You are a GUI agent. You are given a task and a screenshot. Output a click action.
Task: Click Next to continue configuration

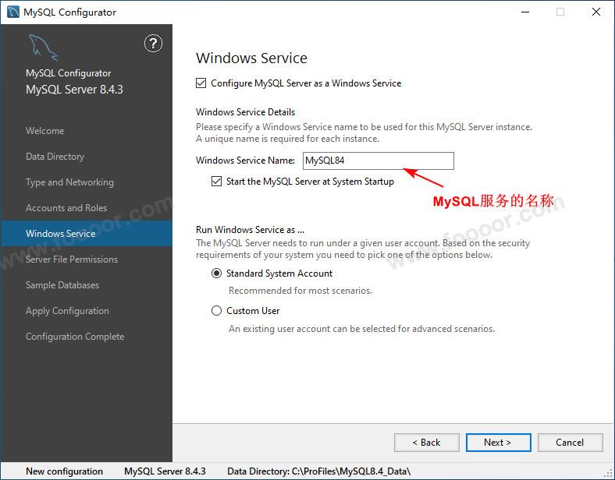click(498, 442)
